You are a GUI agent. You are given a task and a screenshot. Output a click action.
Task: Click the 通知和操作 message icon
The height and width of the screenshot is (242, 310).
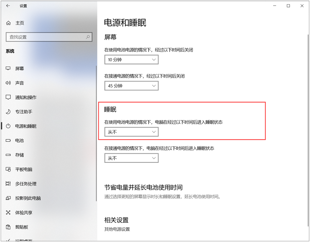click(x=8, y=97)
